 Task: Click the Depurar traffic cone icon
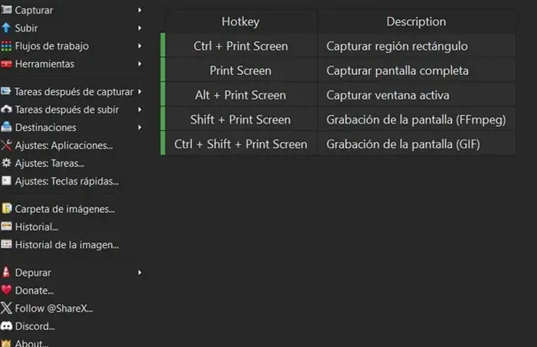click(x=6, y=272)
